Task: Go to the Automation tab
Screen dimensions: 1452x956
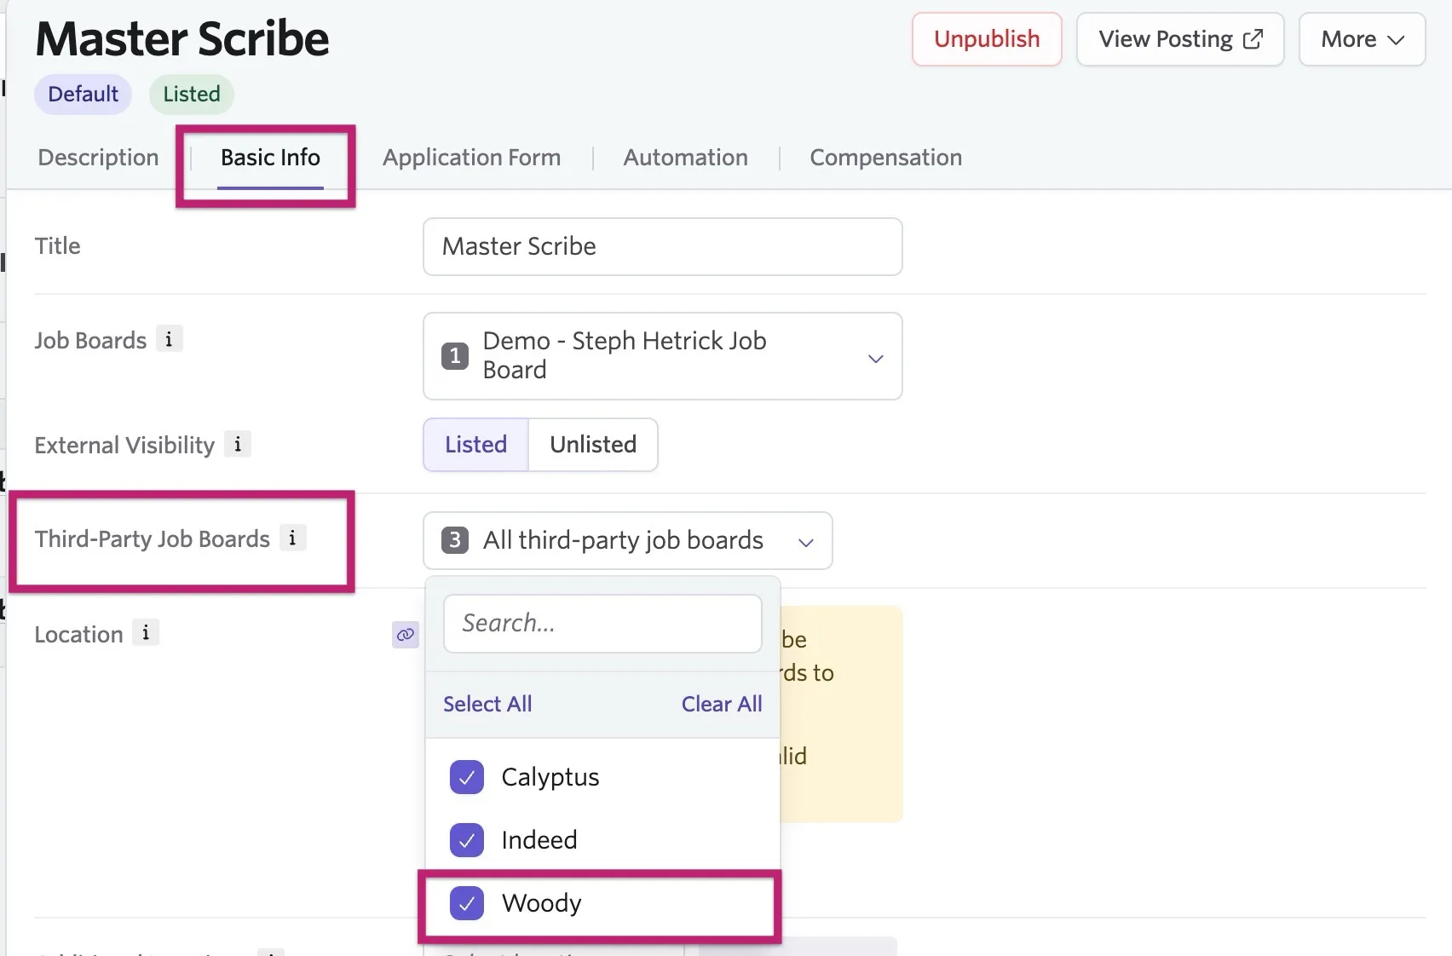Action: [x=685, y=158]
